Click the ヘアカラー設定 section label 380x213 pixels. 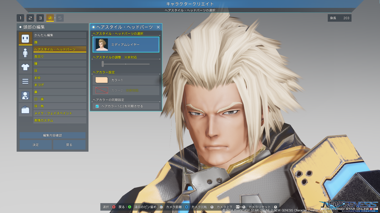click(x=104, y=72)
